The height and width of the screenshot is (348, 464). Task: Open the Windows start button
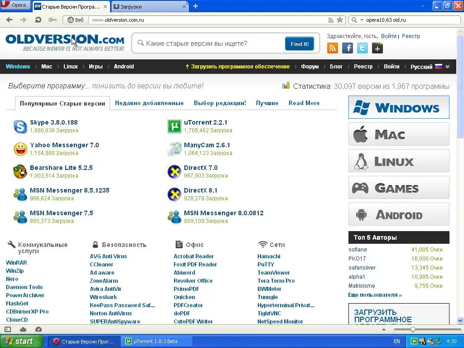(22, 341)
